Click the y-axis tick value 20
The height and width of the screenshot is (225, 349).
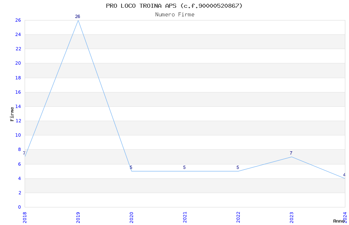(18, 63)
